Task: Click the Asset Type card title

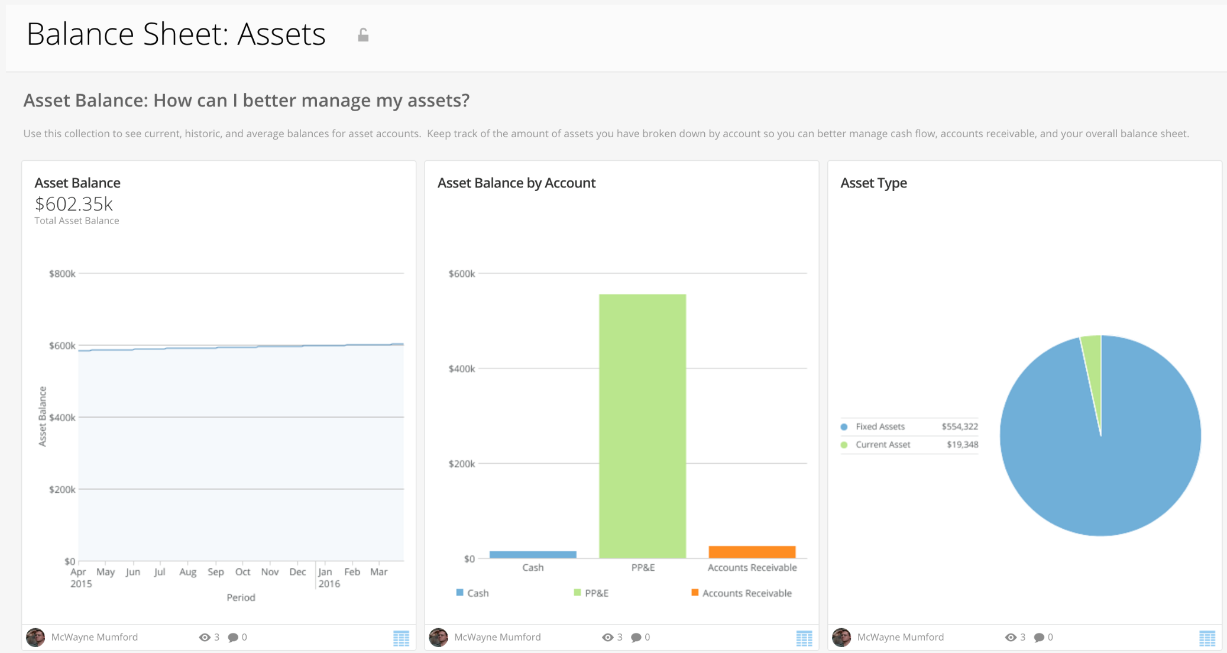Action: (x=873, y=183)
